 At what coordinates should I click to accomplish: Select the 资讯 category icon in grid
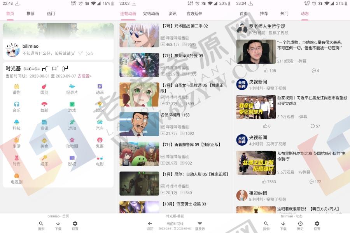point(44,122)
